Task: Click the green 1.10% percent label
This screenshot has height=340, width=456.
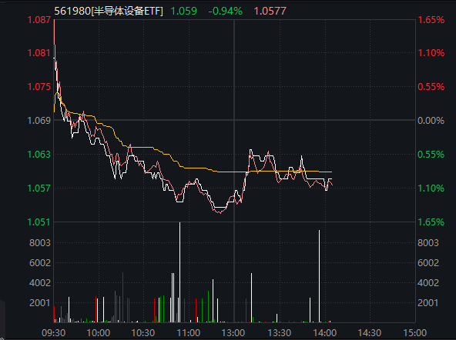Action: (431, 188)
